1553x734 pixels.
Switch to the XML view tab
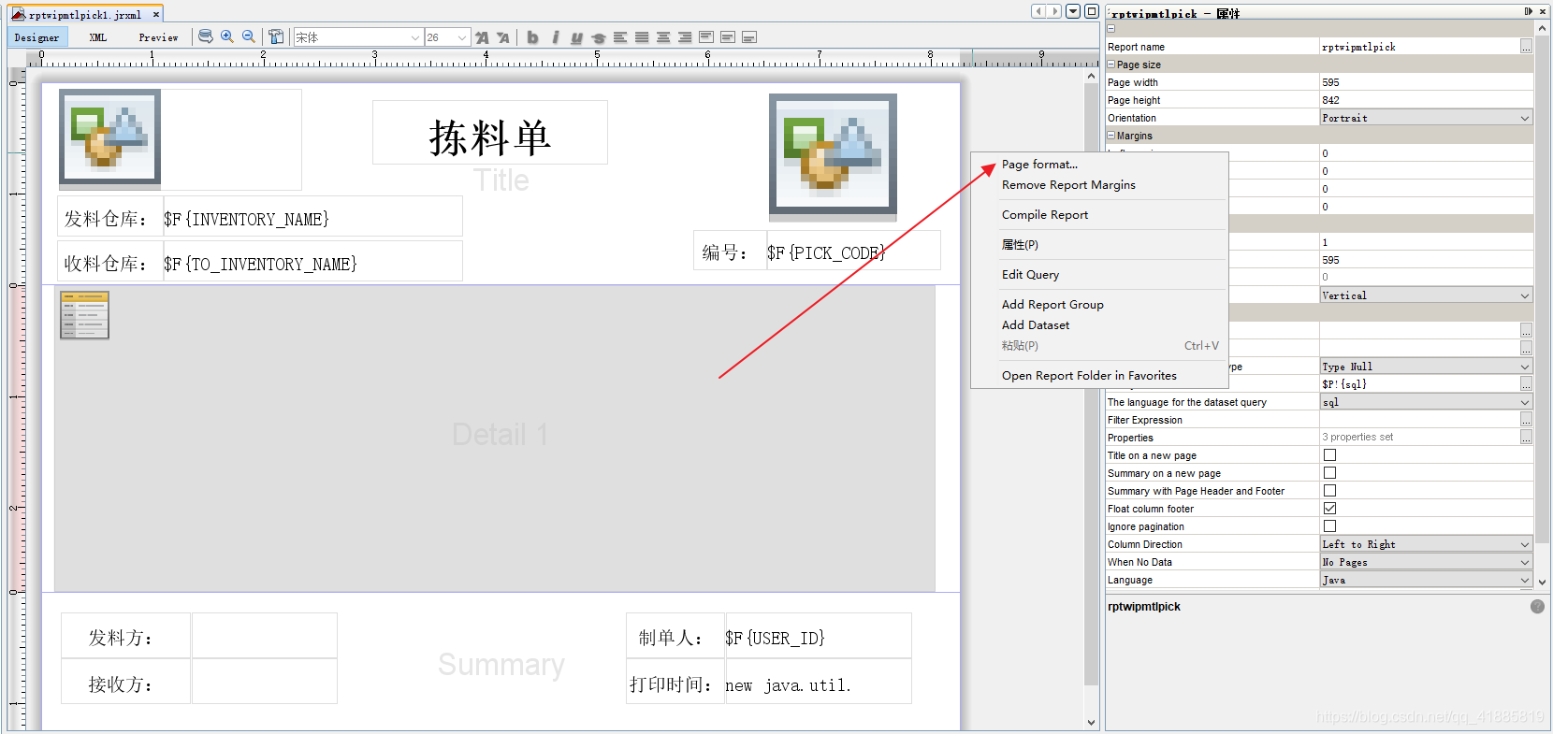click(98, 37)
